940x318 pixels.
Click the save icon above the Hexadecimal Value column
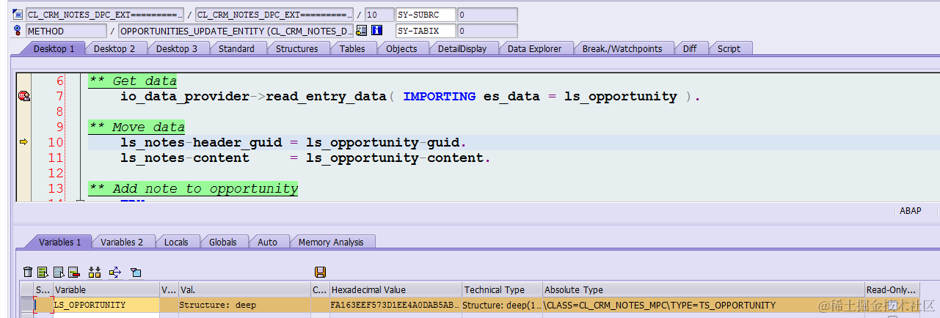pos(320,272)
